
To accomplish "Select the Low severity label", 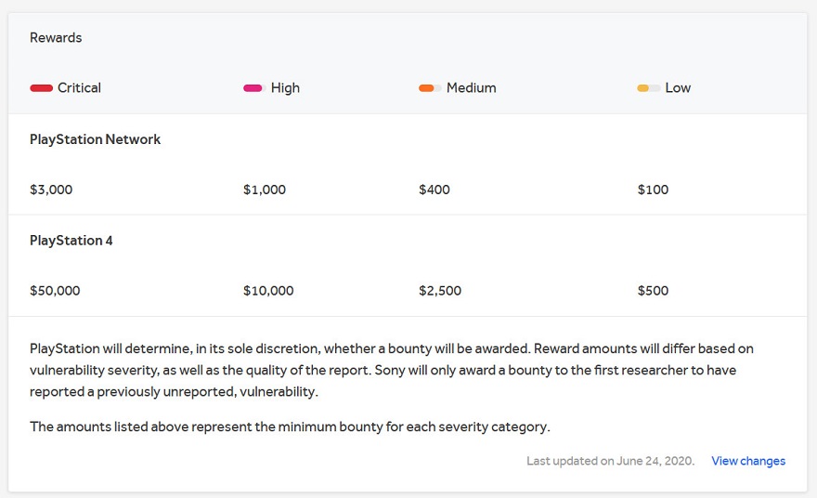I will [x=678, y=87].
